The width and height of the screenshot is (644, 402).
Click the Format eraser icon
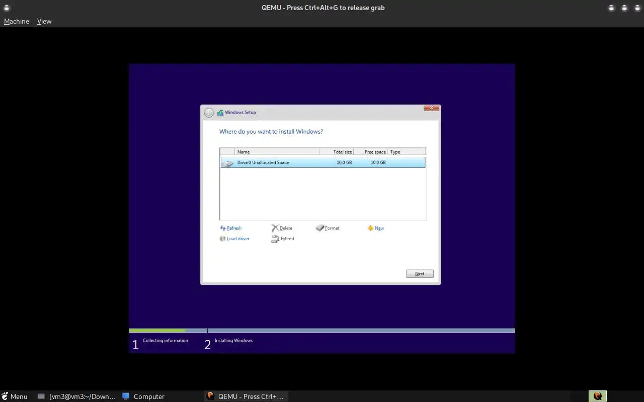coord(320,228)
